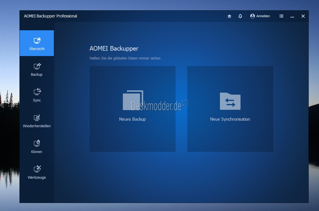319x211 pixels.
Task: Click the Anmelden sign-in button
Action: (260, 16)
